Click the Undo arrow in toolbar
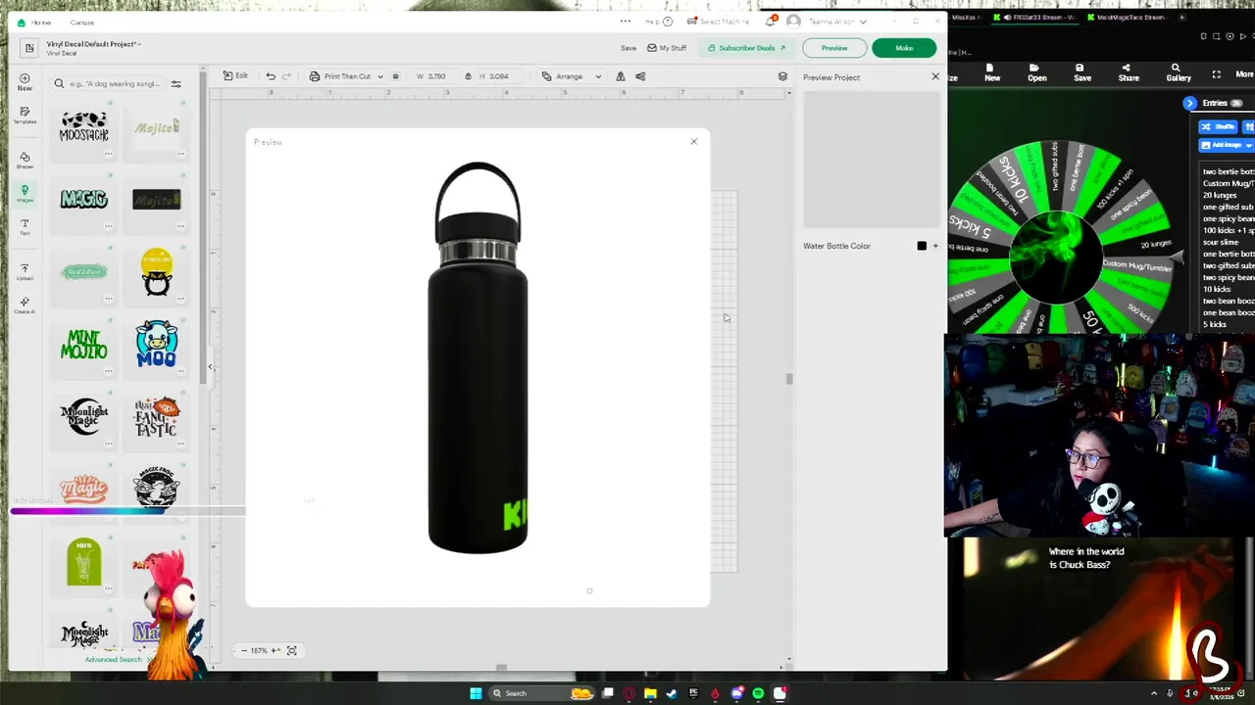Viewport: 1255px width, 705px height. pos(271,76)
